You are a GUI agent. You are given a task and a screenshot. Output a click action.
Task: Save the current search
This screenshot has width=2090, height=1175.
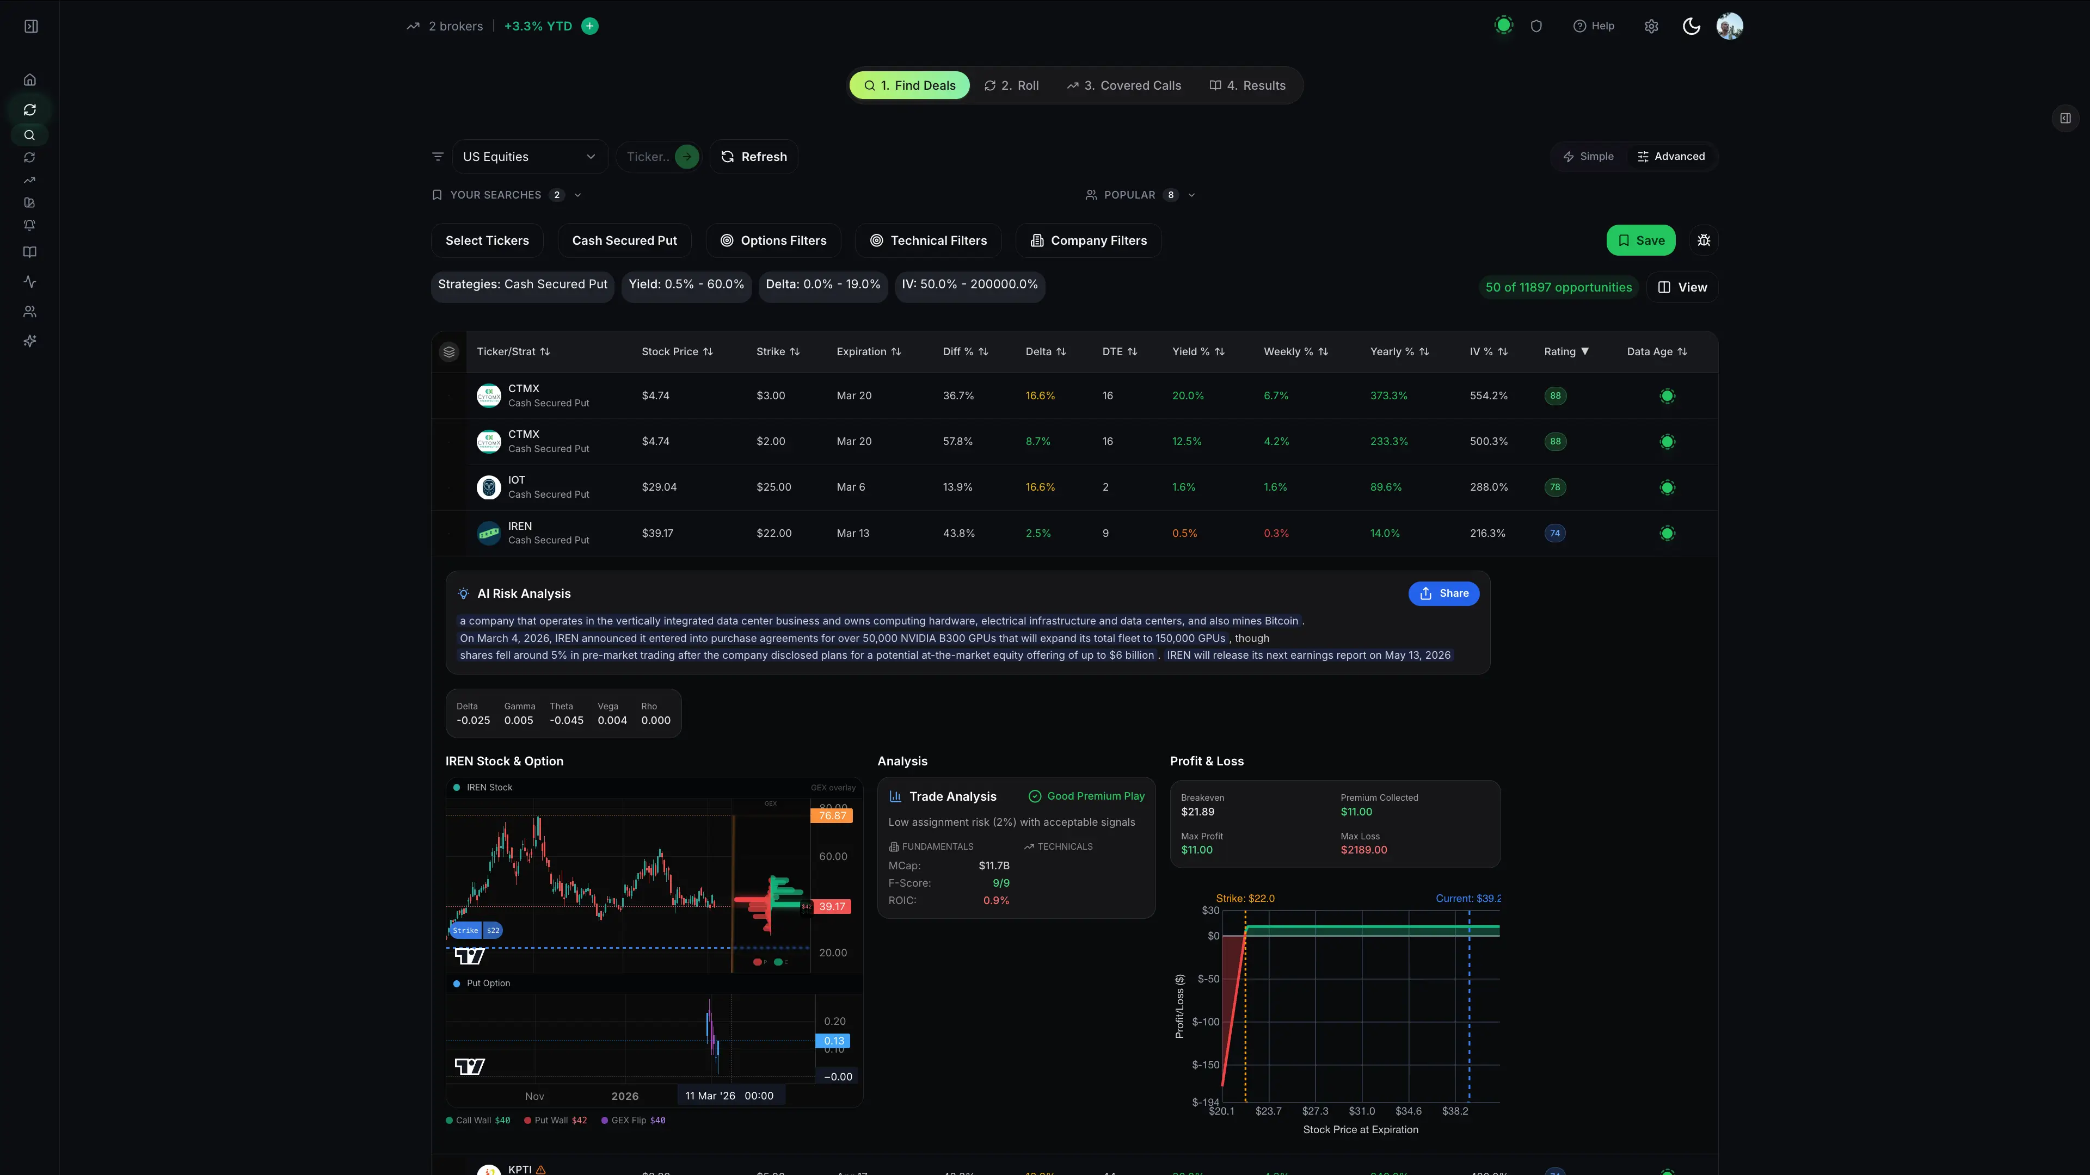click(x=1640, y=240)
